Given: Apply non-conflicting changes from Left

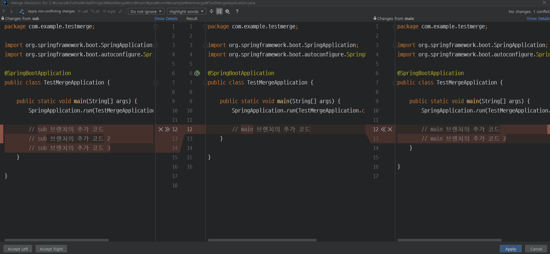Looking at the screenshot, I should 83,11.
